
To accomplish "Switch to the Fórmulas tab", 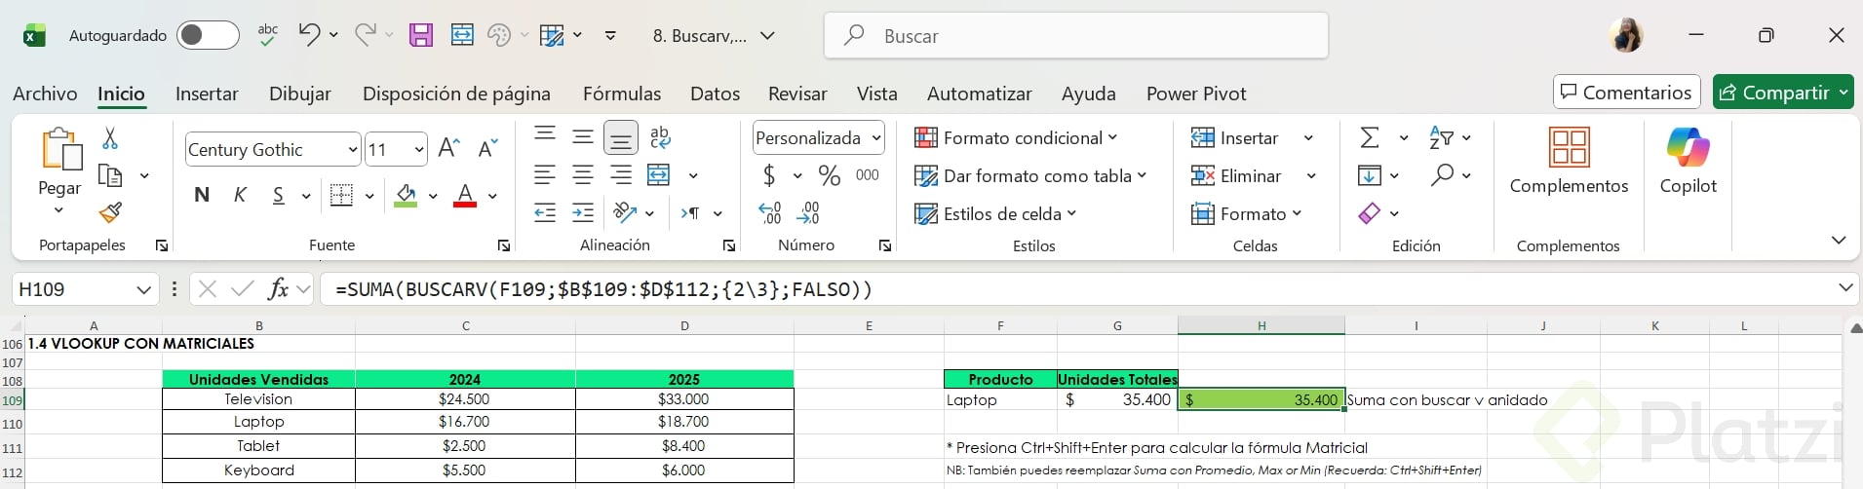I will tap(622, 94).
